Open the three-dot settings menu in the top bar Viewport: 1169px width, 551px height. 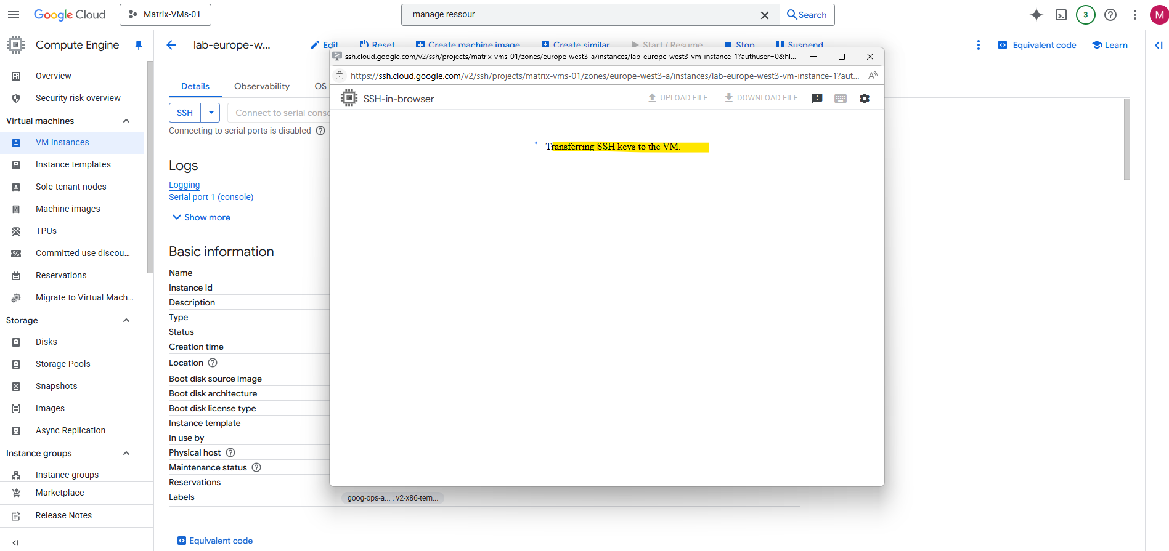[x=1135, y=15]
